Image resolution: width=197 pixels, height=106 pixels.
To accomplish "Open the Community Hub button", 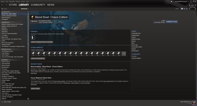I will click(x=172, y=22).
